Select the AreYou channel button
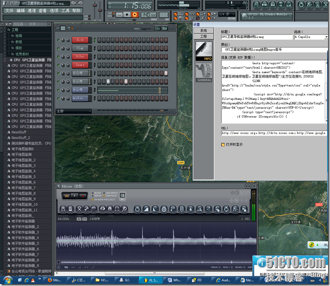The height and width of the screenshot is (286, 330). click(x=80, y=98)
